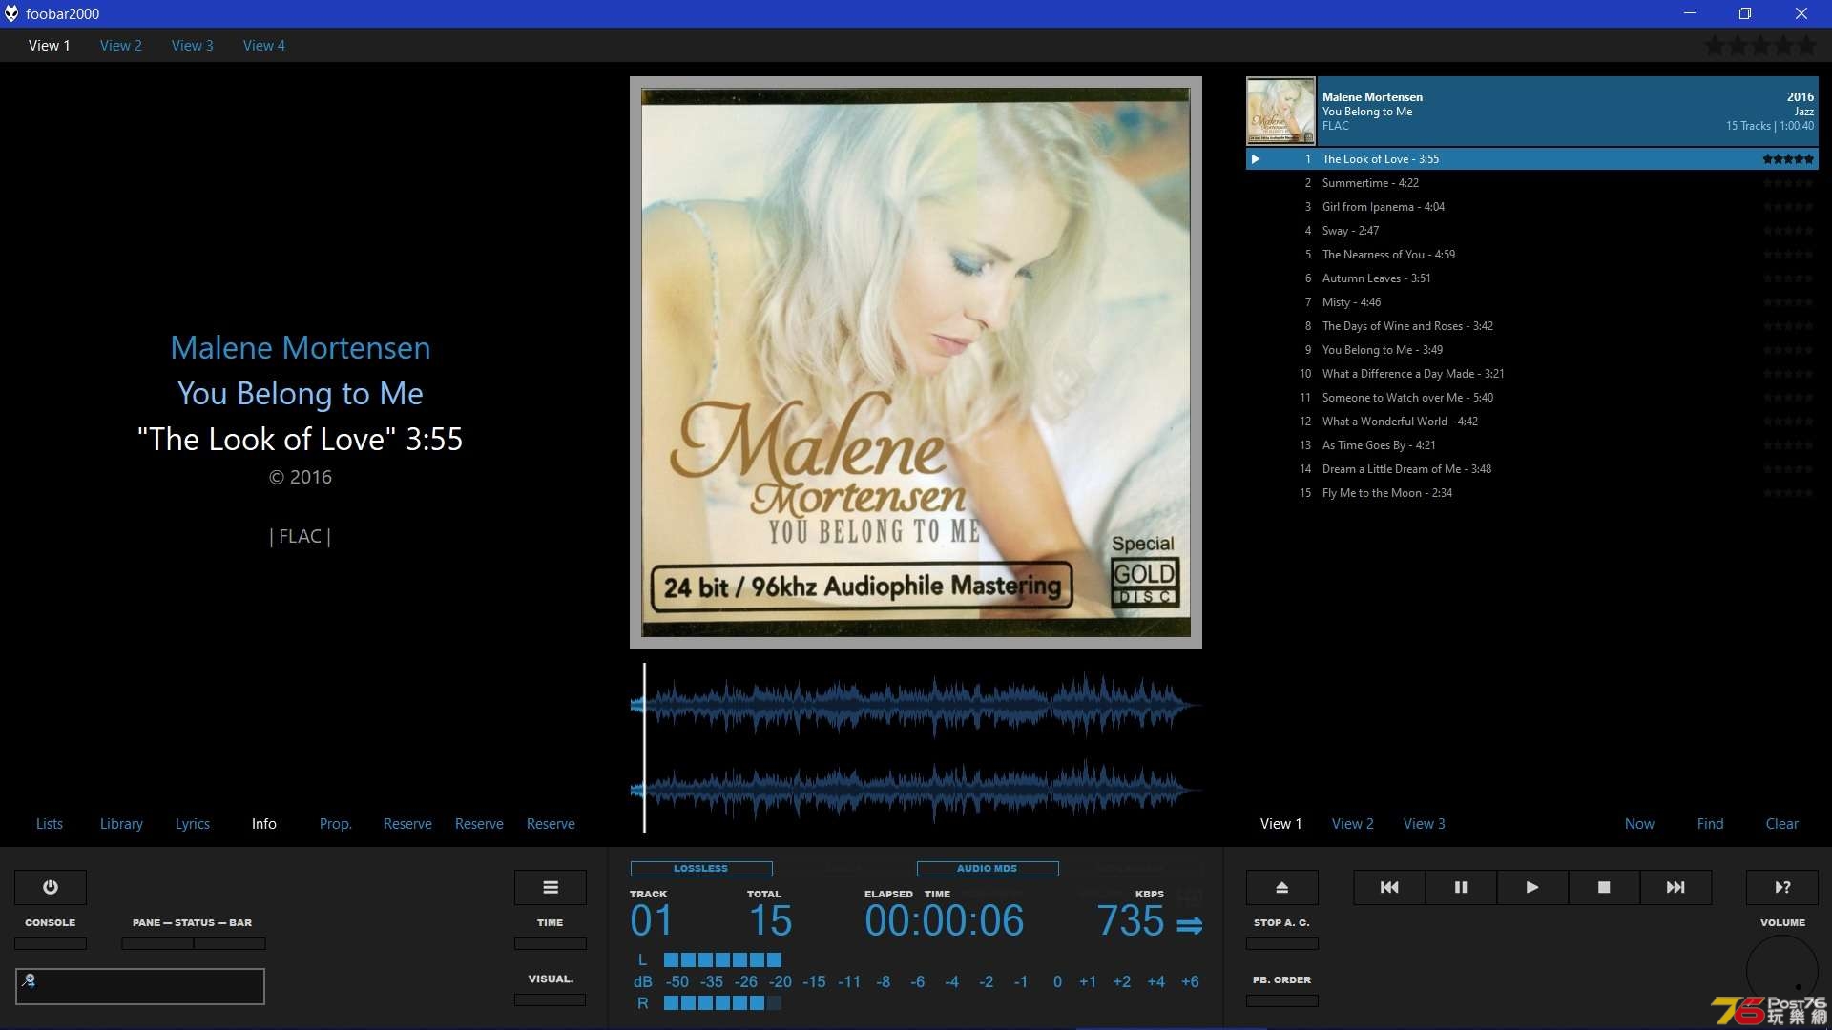
Task: Open the Lists tab
Action: 50,824
